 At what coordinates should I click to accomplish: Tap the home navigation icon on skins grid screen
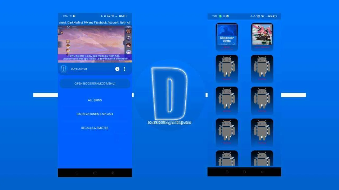click(x=244, y=172)
